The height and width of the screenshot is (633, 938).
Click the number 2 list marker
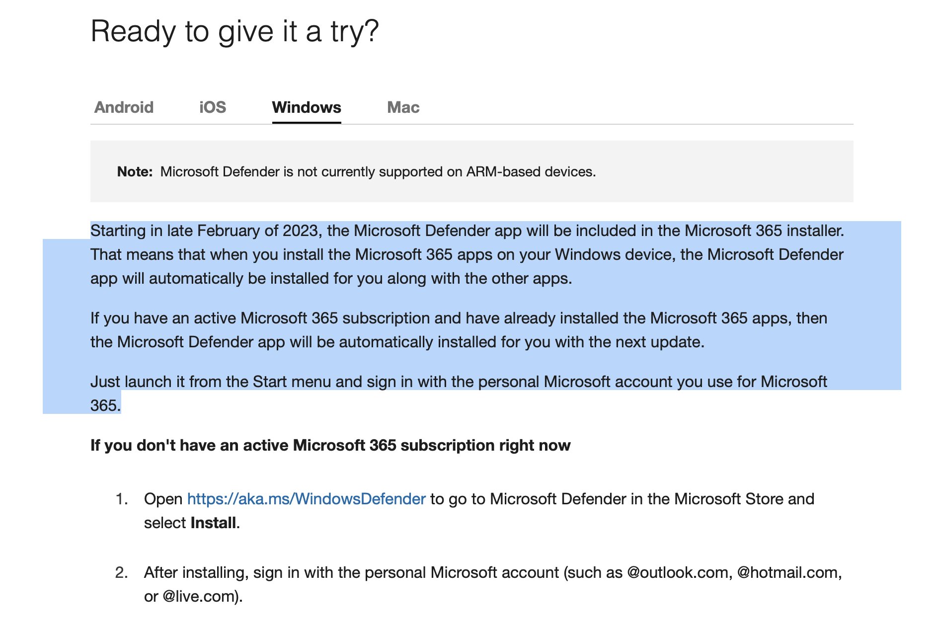point(122,572)
